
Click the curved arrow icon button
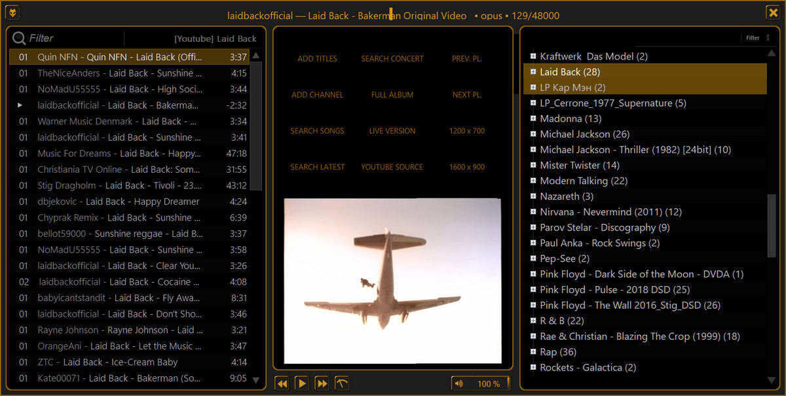[342, 383]
